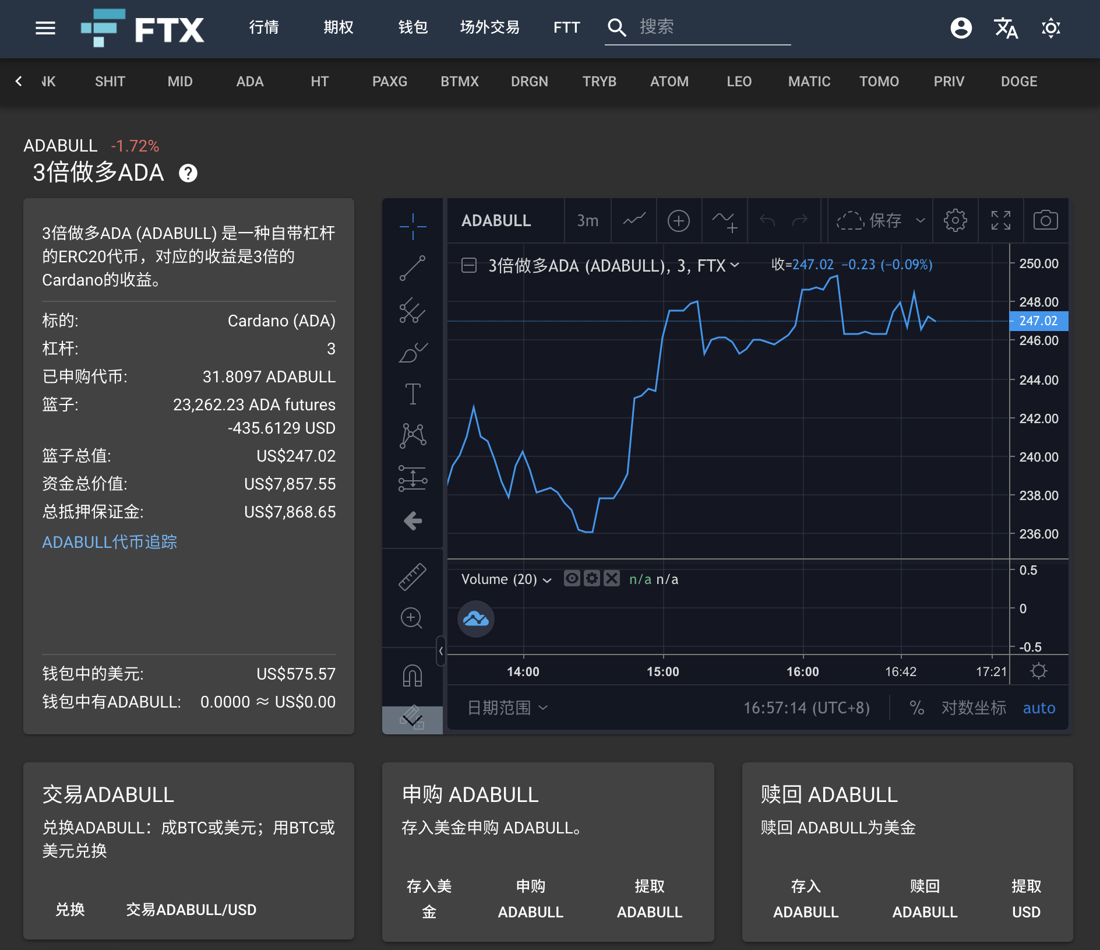
Task: Select the zoom in tool
Action: [x=412, y=618]
